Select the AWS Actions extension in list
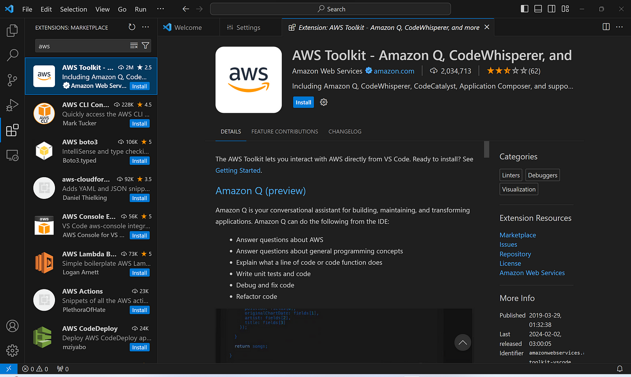 [x=91, y=300]
